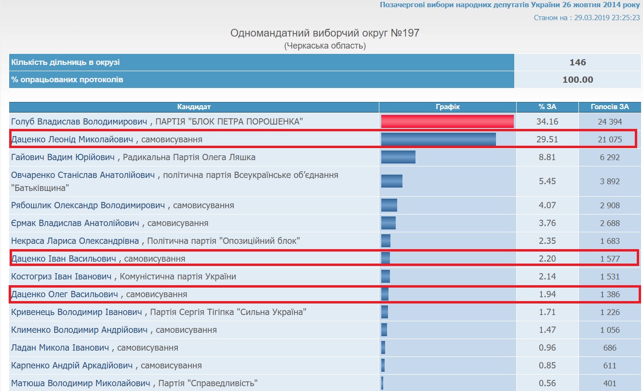Open Даценко Іван Васильович candidate
This screenshot has height=391, width=643.
click(64, 259)
